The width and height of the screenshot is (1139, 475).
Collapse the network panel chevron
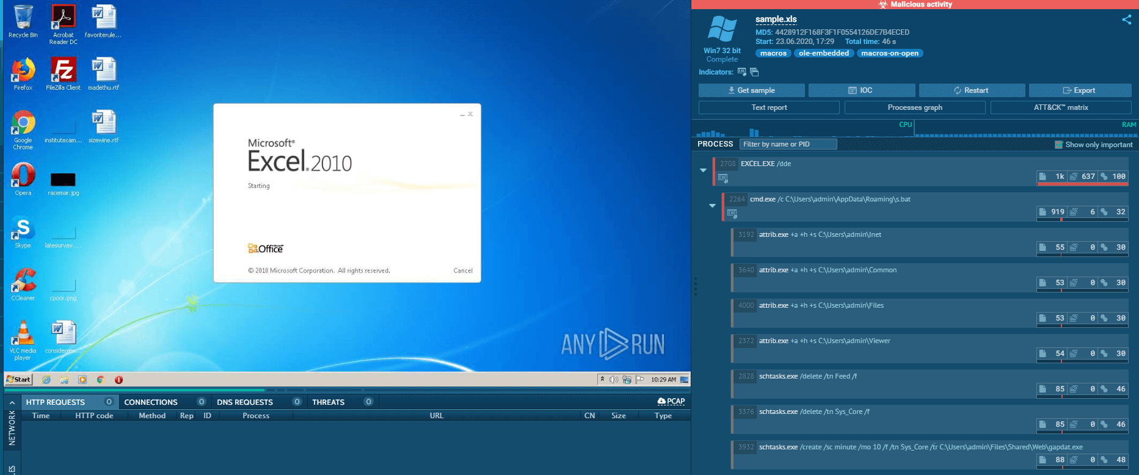point(12,402)
